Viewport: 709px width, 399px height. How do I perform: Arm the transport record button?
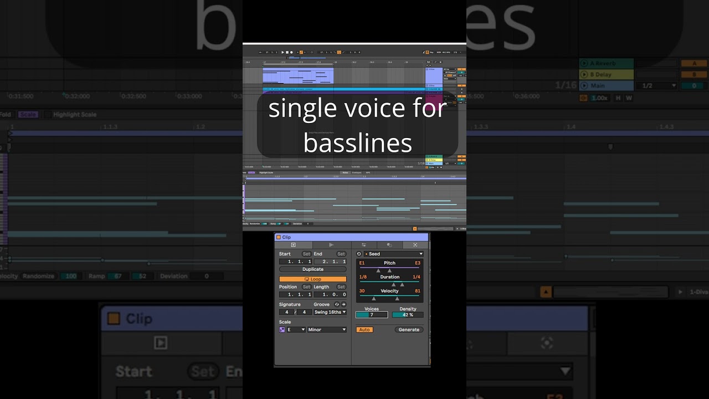291,52
